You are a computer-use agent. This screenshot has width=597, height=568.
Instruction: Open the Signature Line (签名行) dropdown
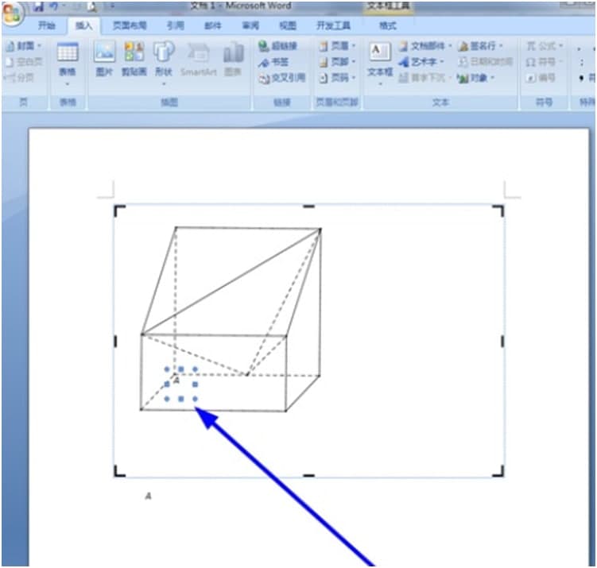pyautogui.click(x=480, y=46)
